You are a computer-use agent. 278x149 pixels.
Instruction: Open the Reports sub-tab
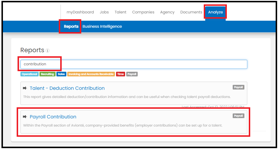(x=71, y=27)
